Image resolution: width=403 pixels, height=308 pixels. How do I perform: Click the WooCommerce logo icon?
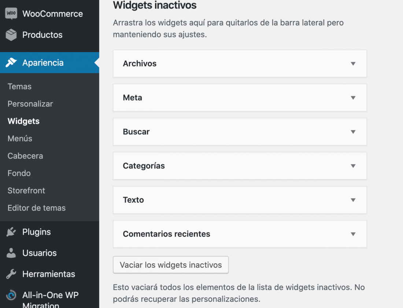(11, 14)
